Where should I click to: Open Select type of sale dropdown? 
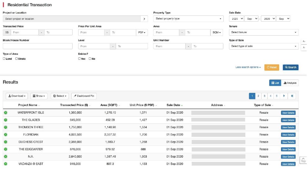pos(264,46)
